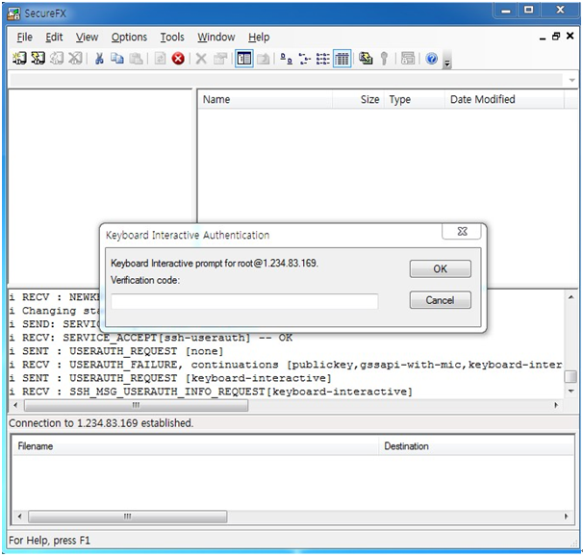
Task: Click log pane horizontal scroll left arrow
Action: 15,405
